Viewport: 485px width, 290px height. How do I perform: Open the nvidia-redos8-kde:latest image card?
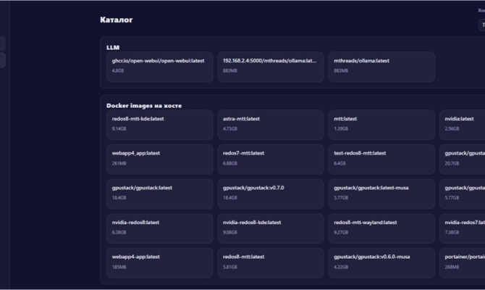(271, 228)
